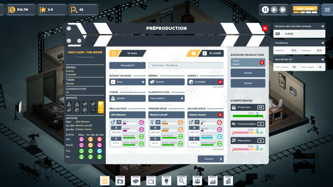Remove Comédie from Genre 2
333x187 pixels.
[220, 82]
